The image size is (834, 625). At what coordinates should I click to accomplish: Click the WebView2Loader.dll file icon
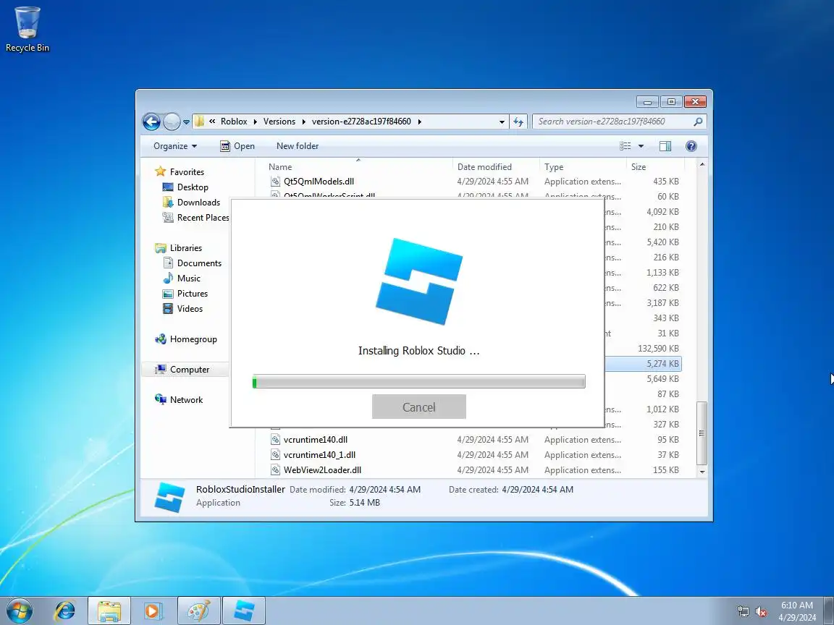275,469
